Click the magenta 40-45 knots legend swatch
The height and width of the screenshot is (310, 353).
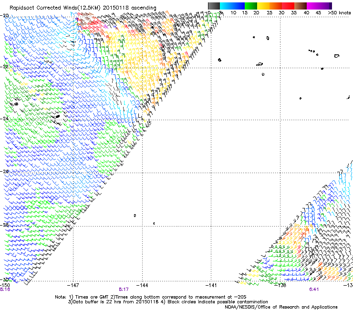(x=313, y=6)
